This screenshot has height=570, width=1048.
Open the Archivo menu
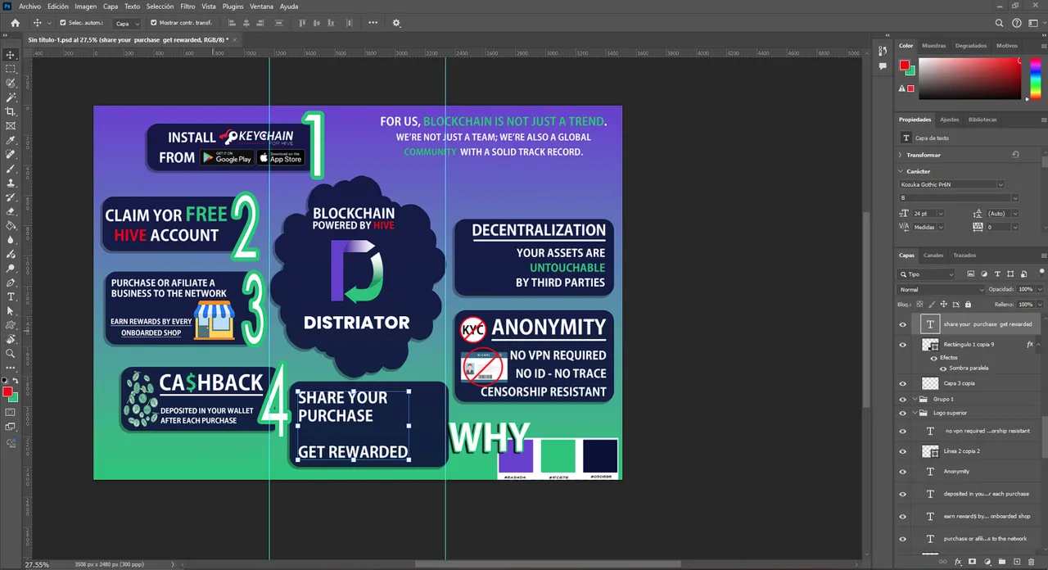29,6
